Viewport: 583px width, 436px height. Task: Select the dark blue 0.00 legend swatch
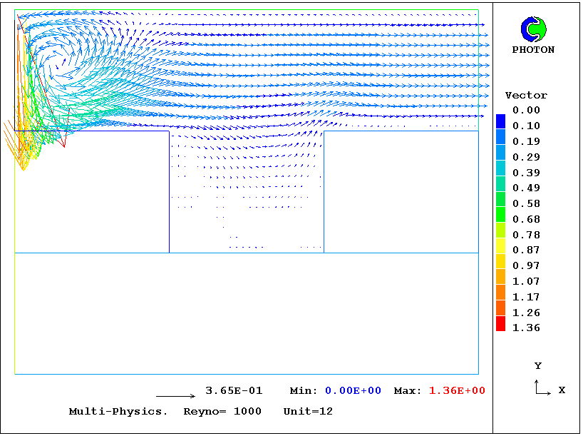(x=500, y=121)
